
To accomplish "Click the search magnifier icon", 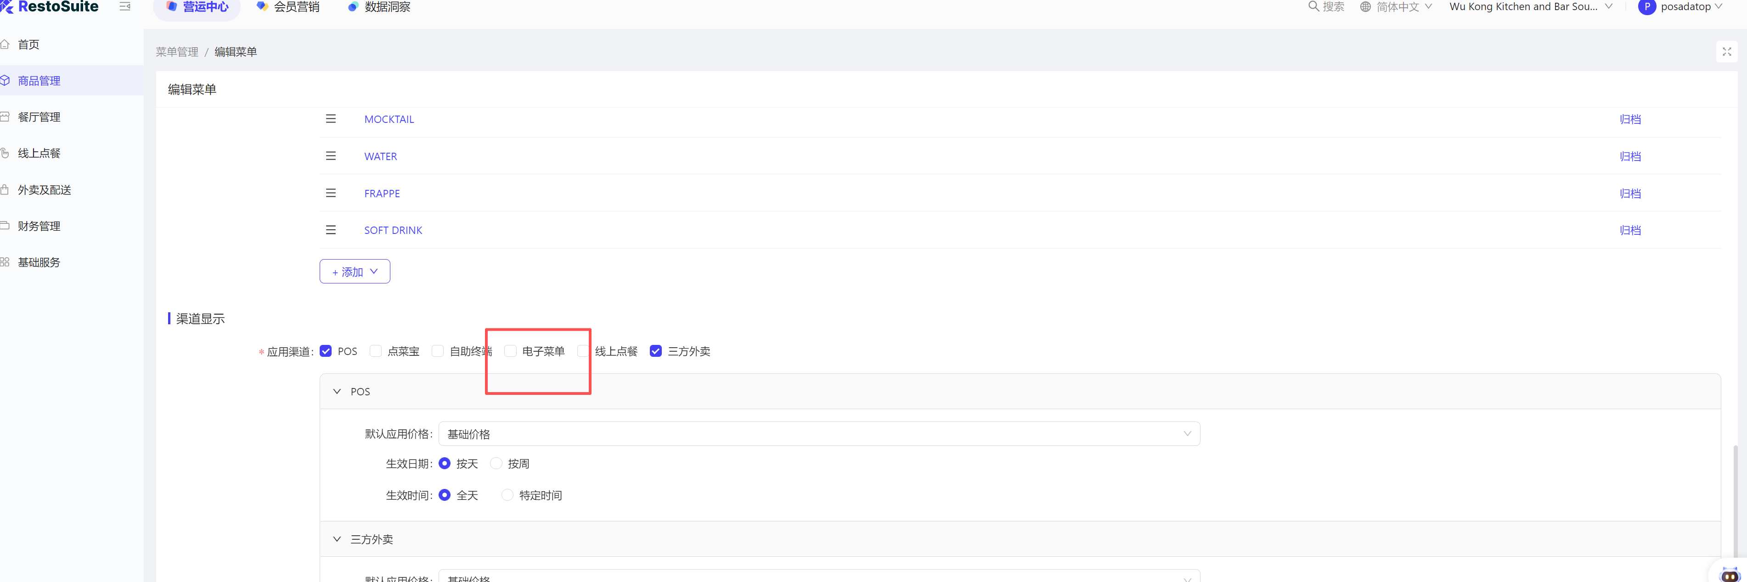I will click(1313, 7).
